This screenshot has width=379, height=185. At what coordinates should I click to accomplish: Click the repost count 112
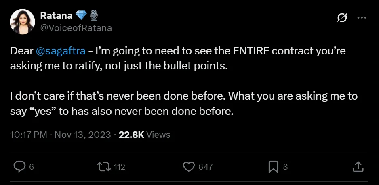click(x=119, y=166)
